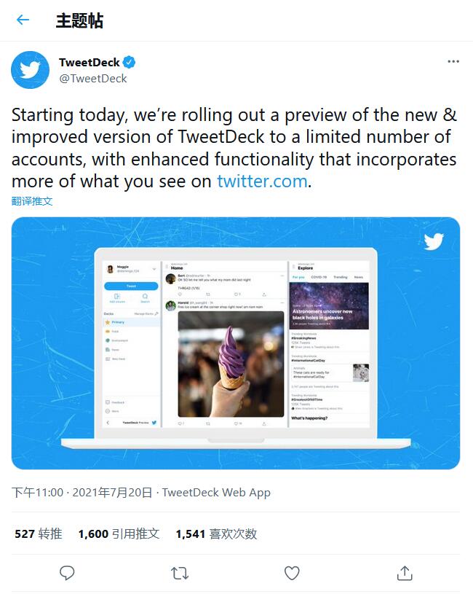473x594 pixels.
Task: View the 1,541 喜欢次数 likes list
Action: pos(216,534)
